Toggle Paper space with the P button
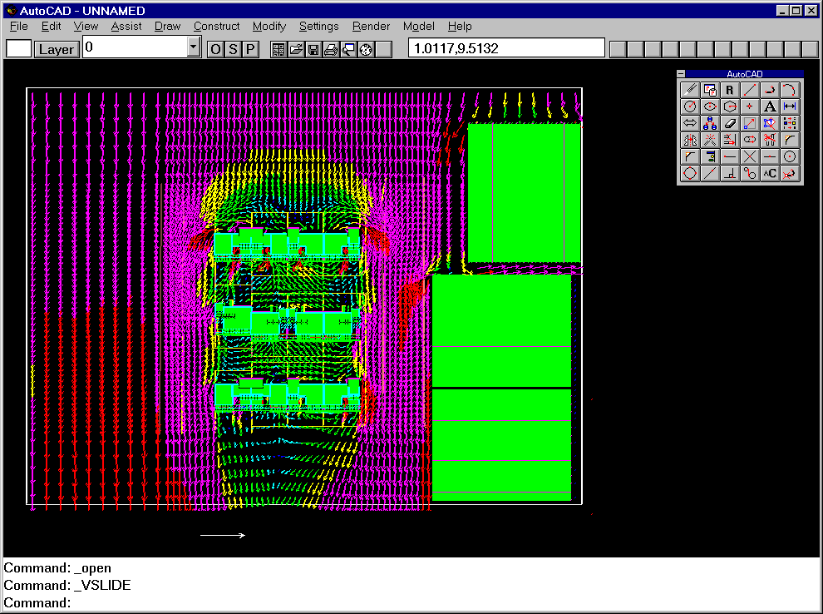Image resolution: width=823 pixels, height=614 pixels. click(249, 49)
